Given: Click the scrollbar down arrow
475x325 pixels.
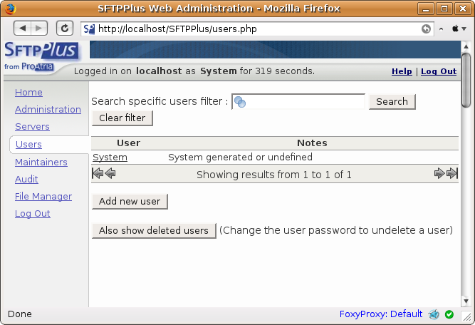Looking at the screenshot, I should point(466,301).
